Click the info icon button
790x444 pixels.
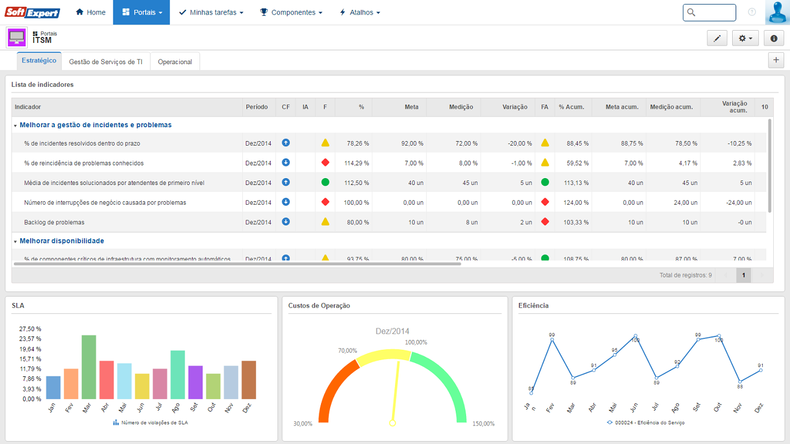pyautogui.click(x=774, y=38)
